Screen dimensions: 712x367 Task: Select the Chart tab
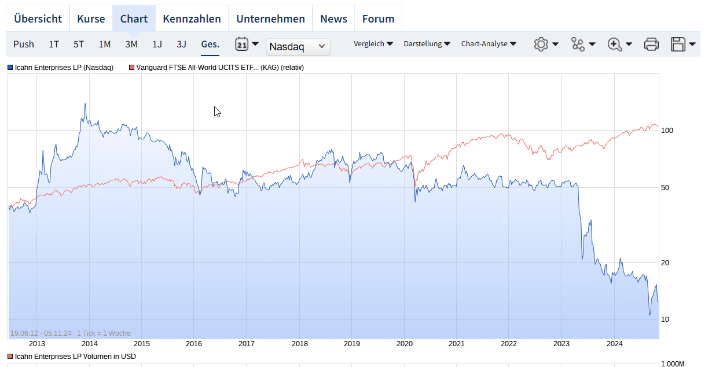(134, 18)
